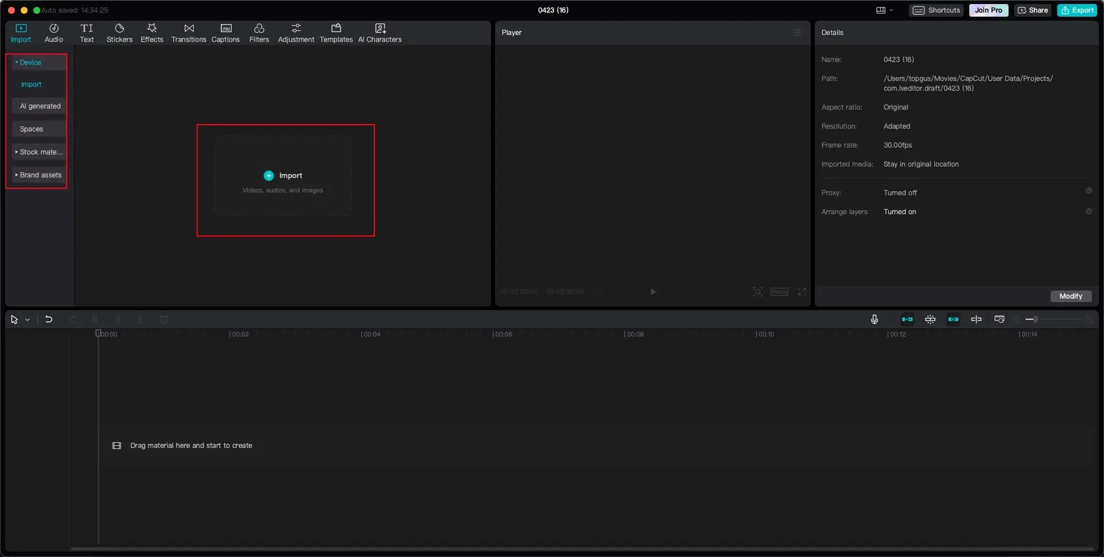Open the Adjustment panel

click(296, 33)
